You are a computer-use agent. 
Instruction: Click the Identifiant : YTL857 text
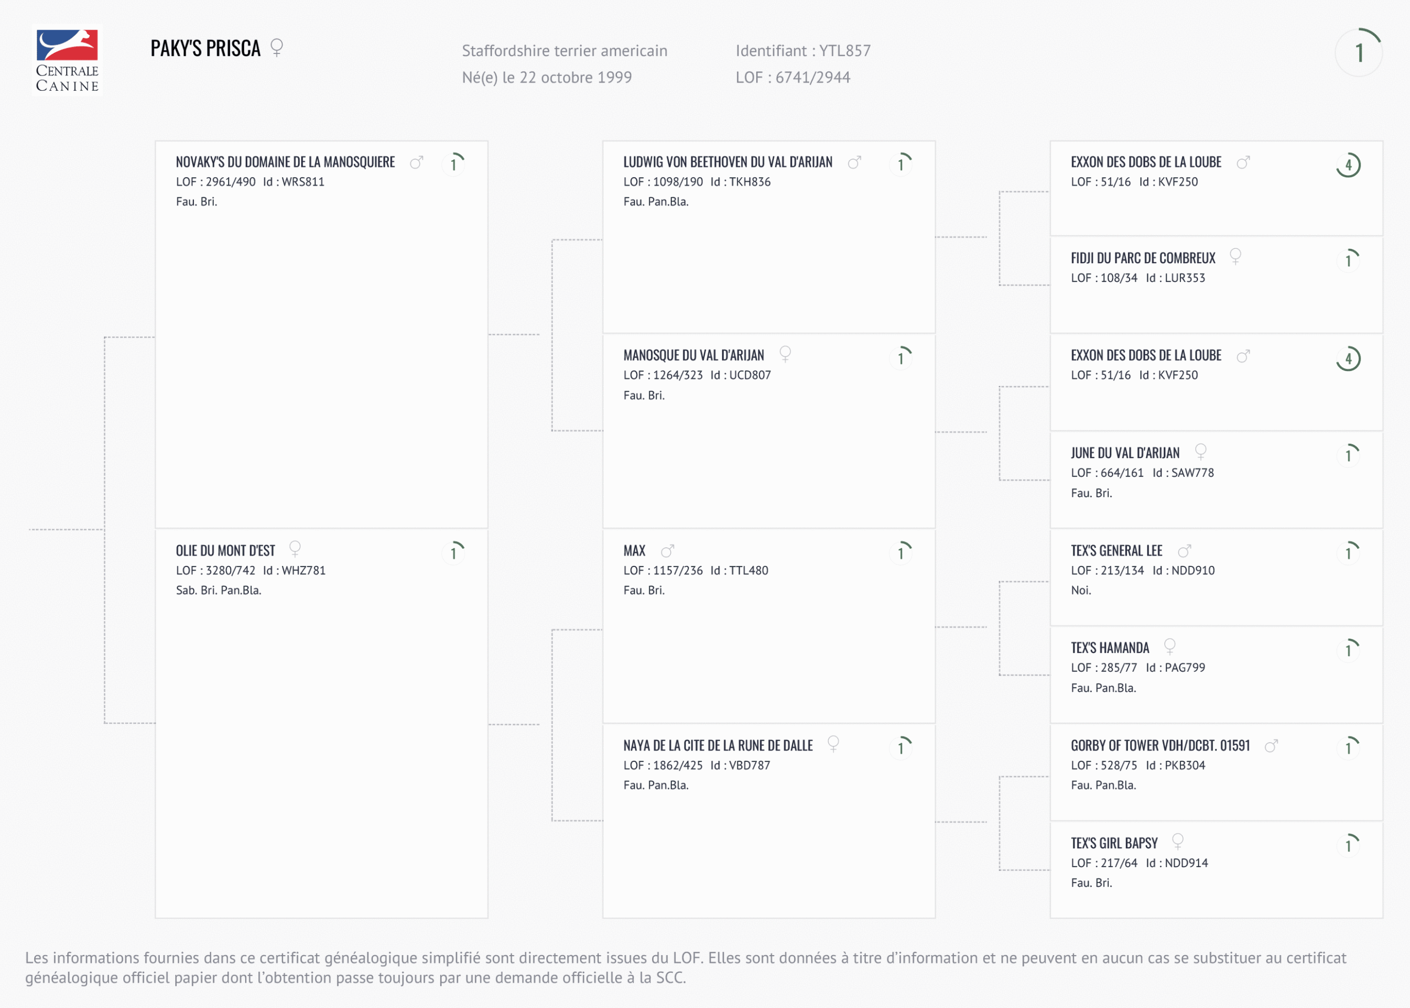tap(803, 51)
